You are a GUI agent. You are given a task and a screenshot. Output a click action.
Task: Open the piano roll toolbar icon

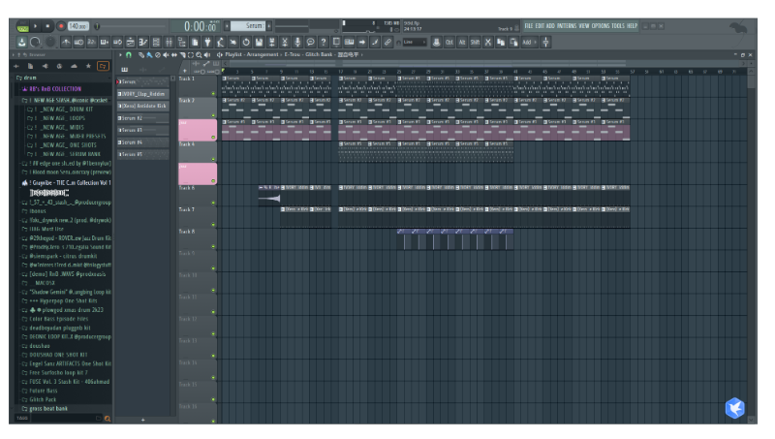(x=142, y=43)
